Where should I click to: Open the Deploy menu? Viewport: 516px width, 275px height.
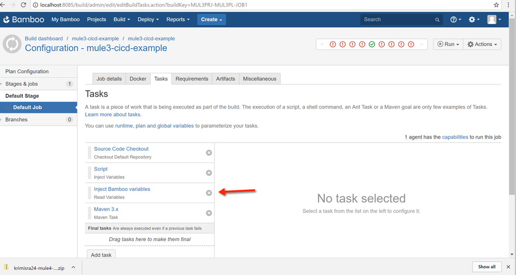pos(148,20)
